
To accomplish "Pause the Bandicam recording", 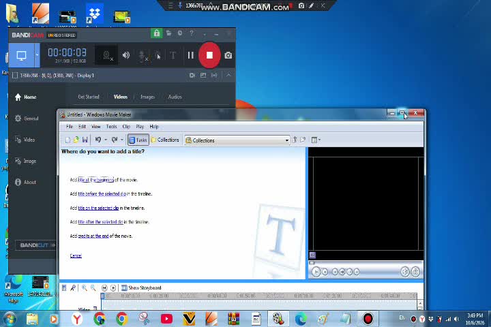I will [191, 55].
